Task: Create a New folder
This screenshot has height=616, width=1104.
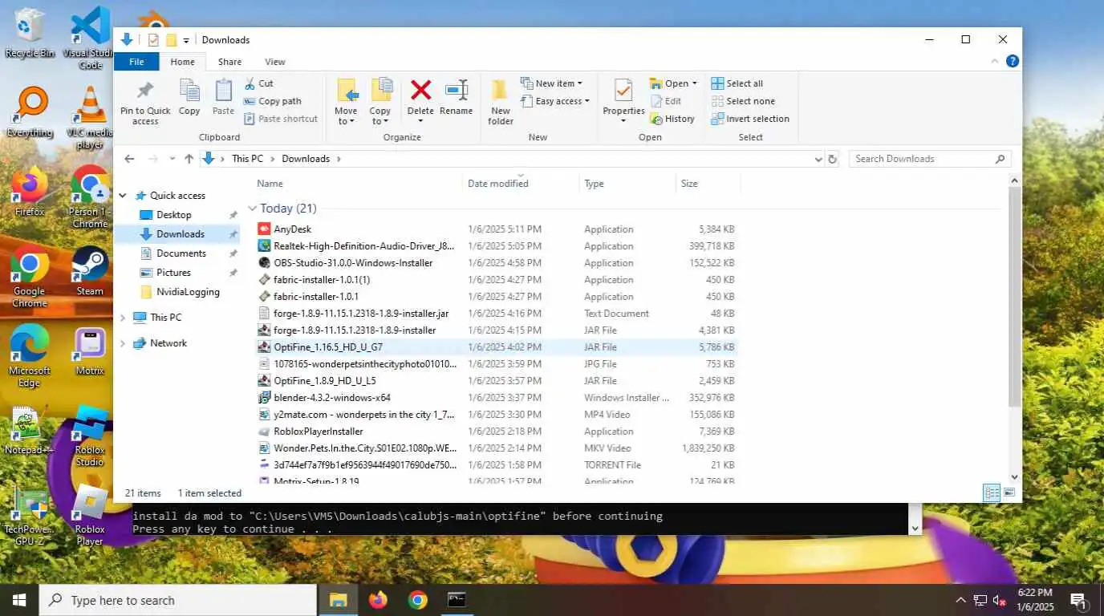Action: coord(501,102)
